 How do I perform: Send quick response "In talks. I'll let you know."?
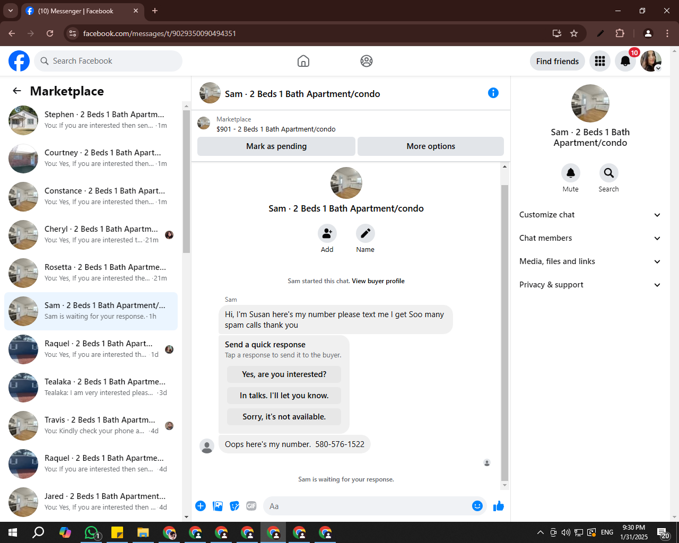click(x=284, y=396)
